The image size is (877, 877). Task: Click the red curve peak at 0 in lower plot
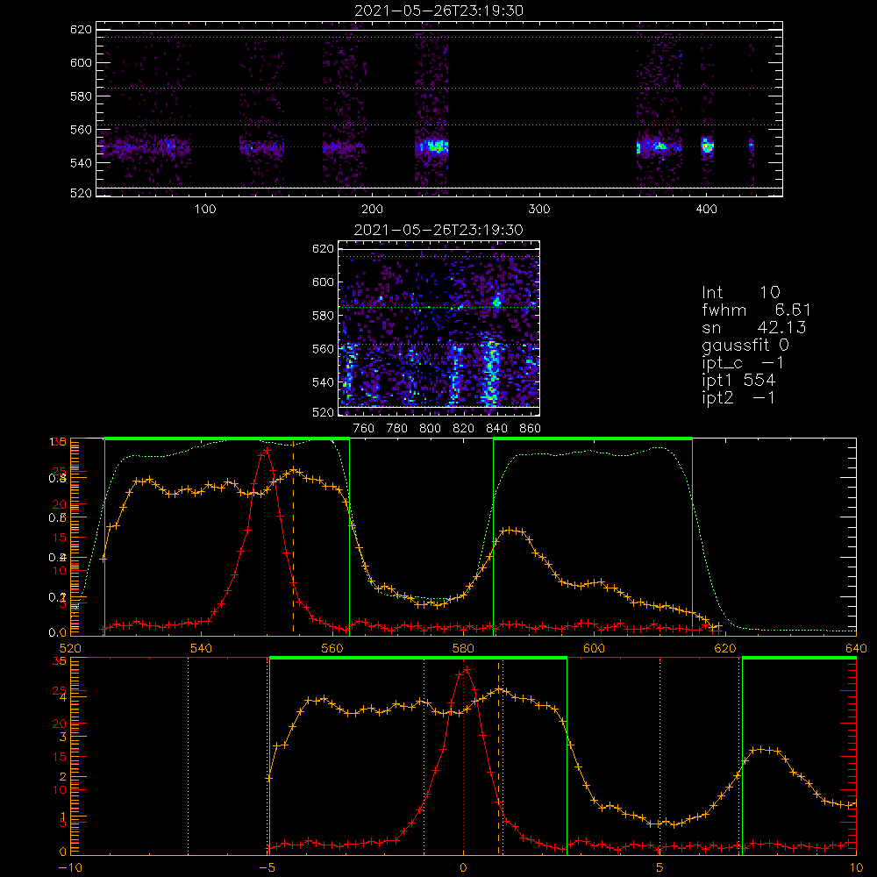point(467,669)
